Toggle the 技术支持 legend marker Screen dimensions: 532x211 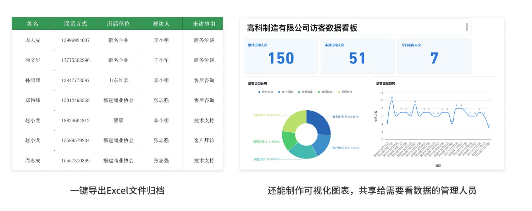point(259,92)
